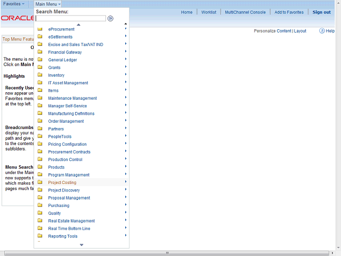Viewport: 341px width, 256px height.
Task: Focus the Search Menu text field
Action: pos(71,19)
